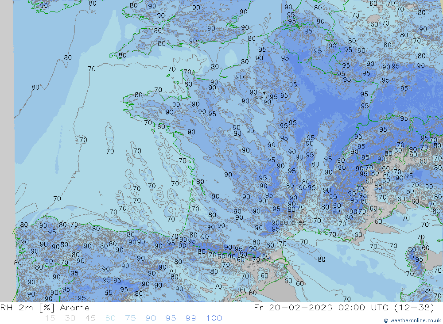
Task: Click the legend value 99
Action: (191, 318)
